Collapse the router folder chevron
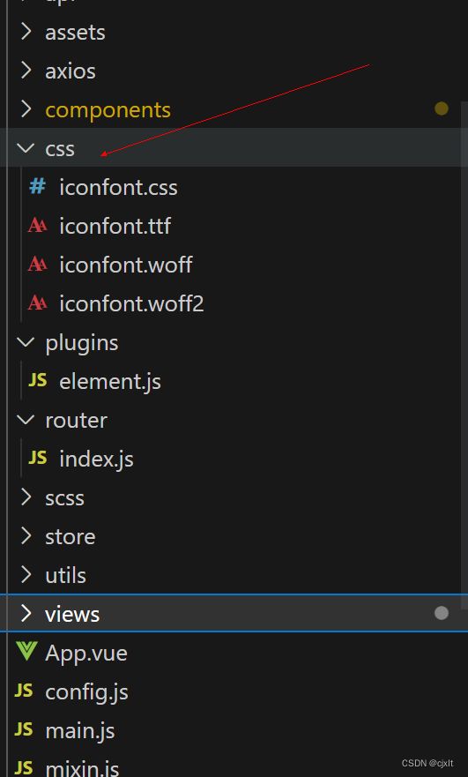 coord(26,419)
